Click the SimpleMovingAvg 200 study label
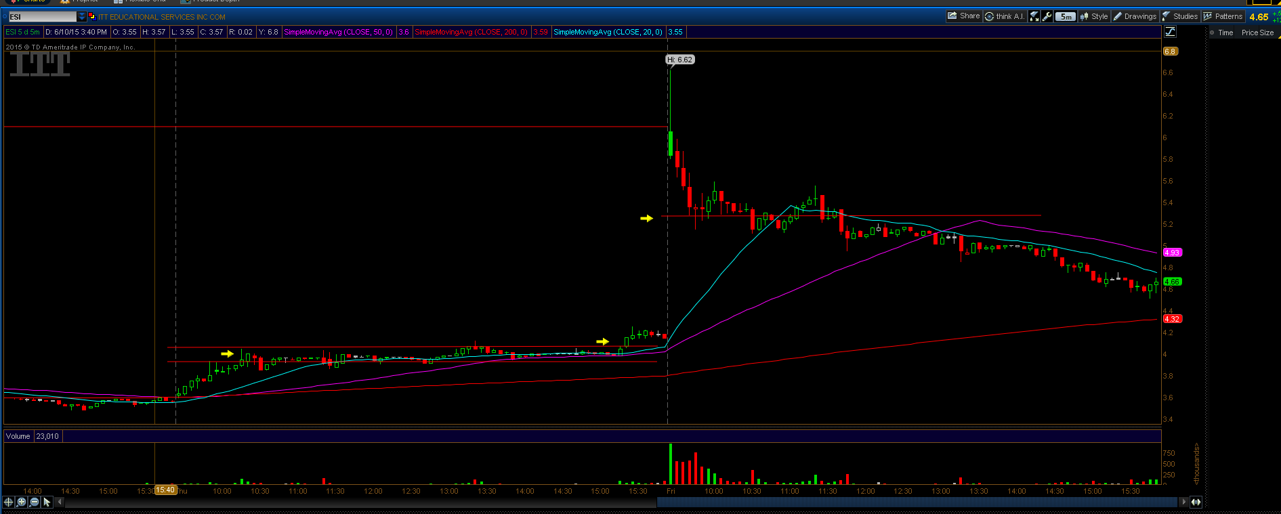This screenshot has height=514, width=1281. pos(471,32)
